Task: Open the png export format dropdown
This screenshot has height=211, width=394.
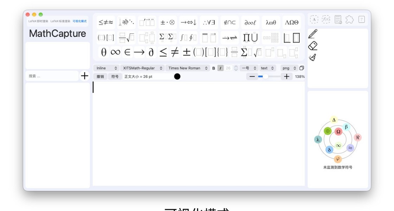Action: [x=289, y=68]
